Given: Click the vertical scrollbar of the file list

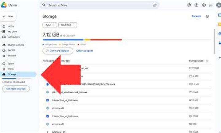Looking at the screenshot, I should click(214, 41).
